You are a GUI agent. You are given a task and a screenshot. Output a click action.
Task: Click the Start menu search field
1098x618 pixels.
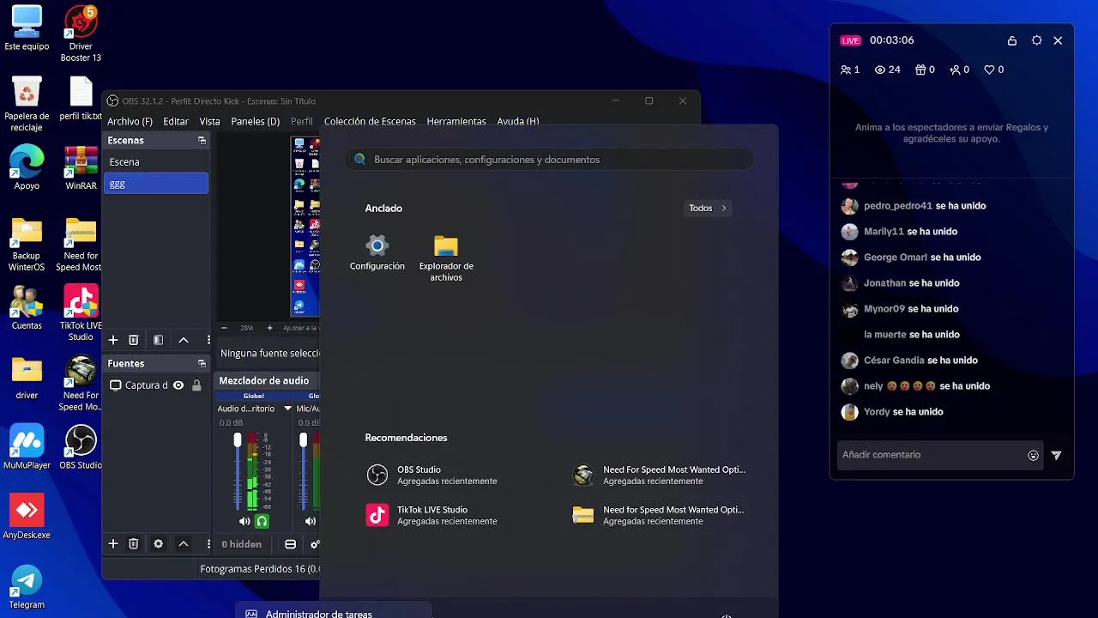(549, 160)
